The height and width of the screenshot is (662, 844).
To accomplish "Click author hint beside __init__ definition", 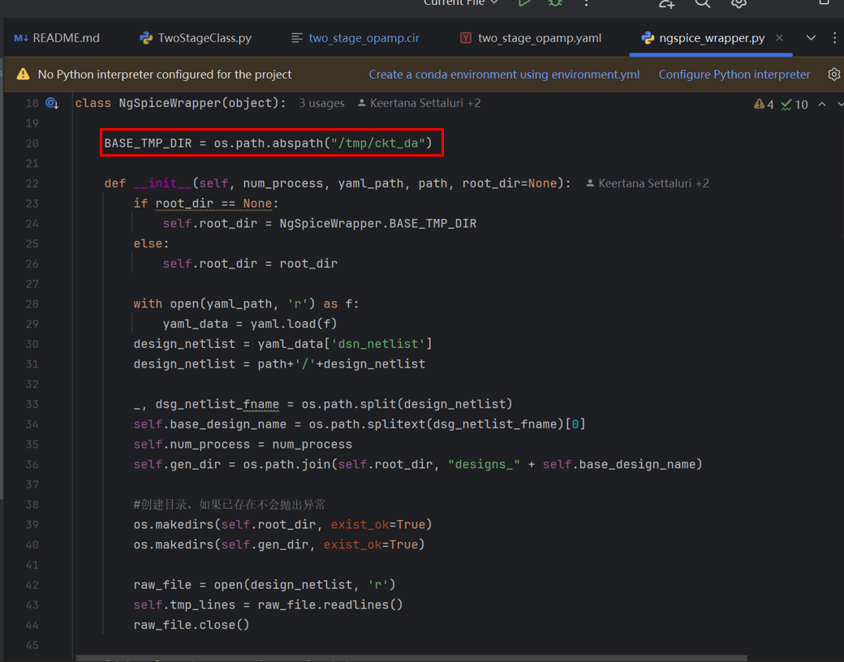I will pos(648,183).
